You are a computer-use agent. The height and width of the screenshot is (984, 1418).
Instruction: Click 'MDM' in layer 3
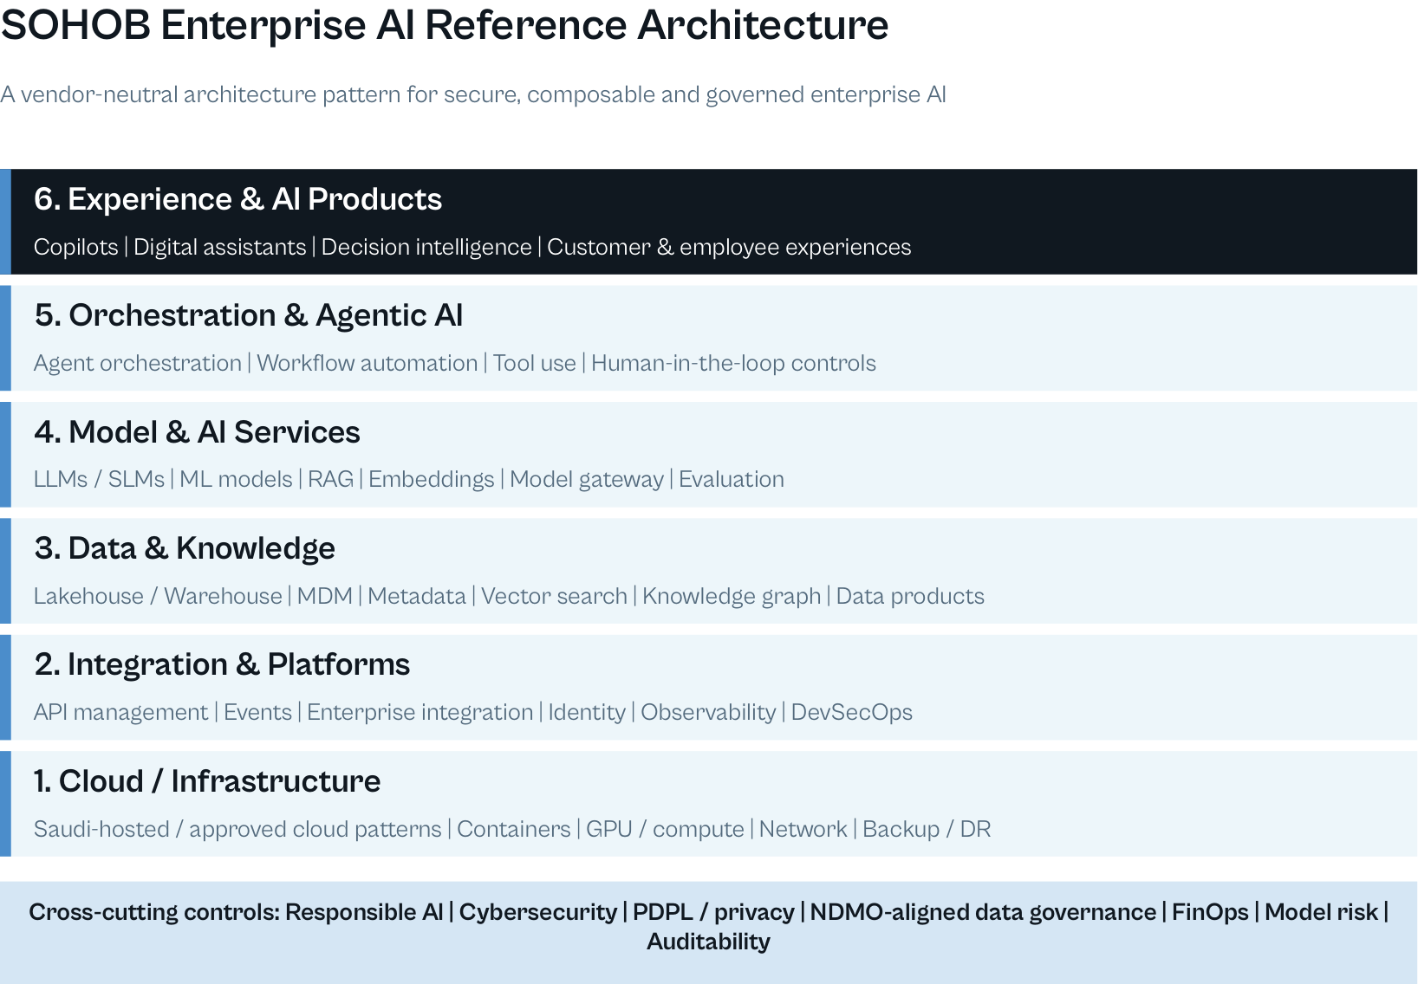point(325,597)
